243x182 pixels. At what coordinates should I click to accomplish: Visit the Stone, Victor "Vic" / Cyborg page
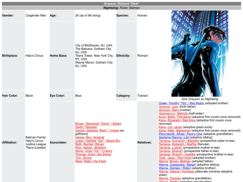(x=94, y=151)
